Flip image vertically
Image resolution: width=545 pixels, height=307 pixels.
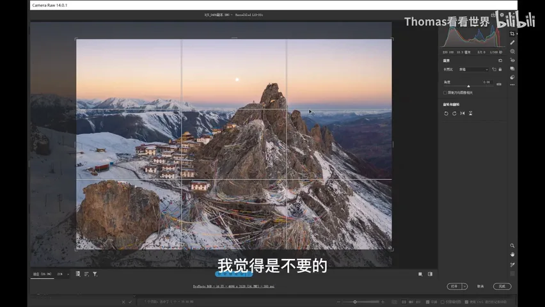(x=471, y=113)
